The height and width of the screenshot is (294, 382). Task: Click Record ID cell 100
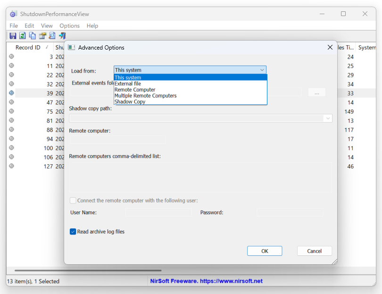click(48, 148)
